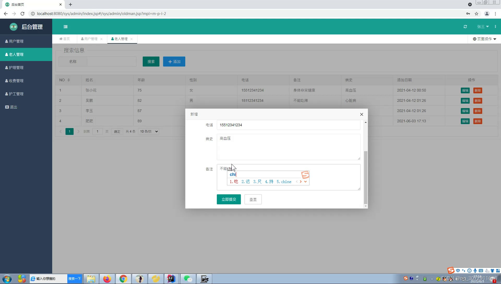
Task: Click 退出 to log out
Action: pyautogui.click(x=26, y=107)
